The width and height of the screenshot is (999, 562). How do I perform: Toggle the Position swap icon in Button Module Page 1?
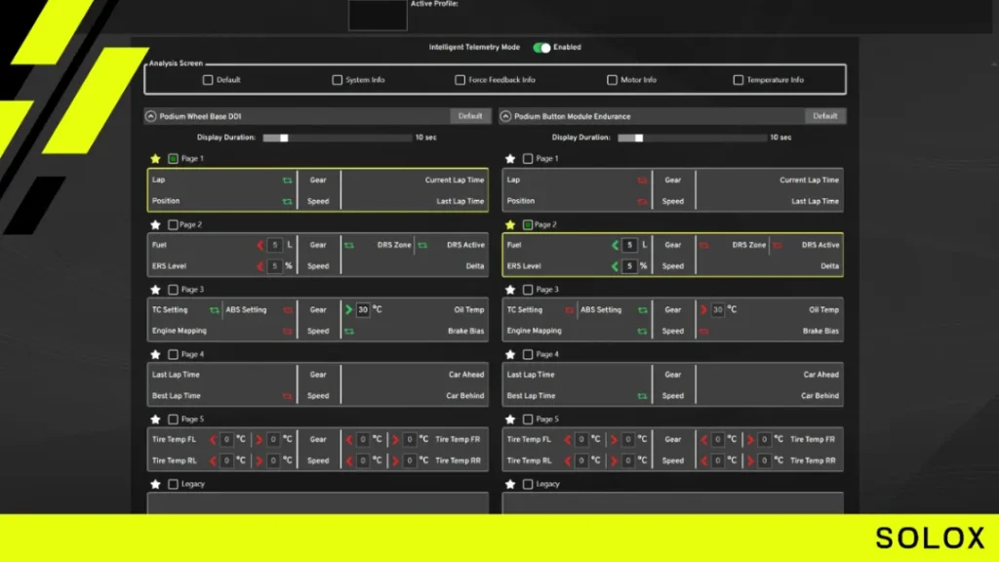[x=642, y=201]
